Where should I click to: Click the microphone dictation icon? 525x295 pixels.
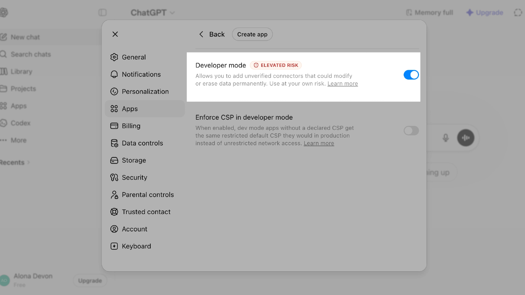coord(446,138)
